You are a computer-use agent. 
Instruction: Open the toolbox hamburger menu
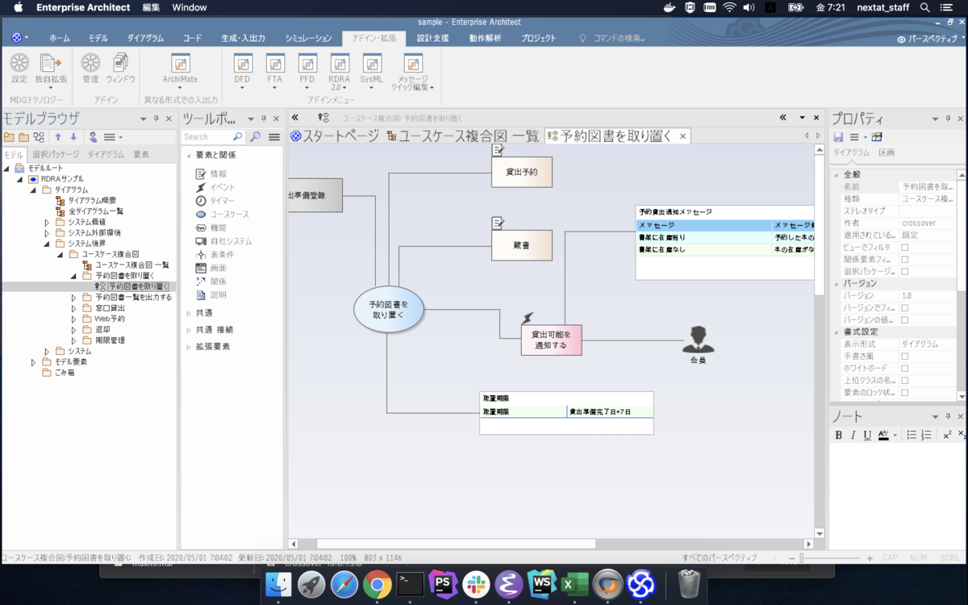274,137
